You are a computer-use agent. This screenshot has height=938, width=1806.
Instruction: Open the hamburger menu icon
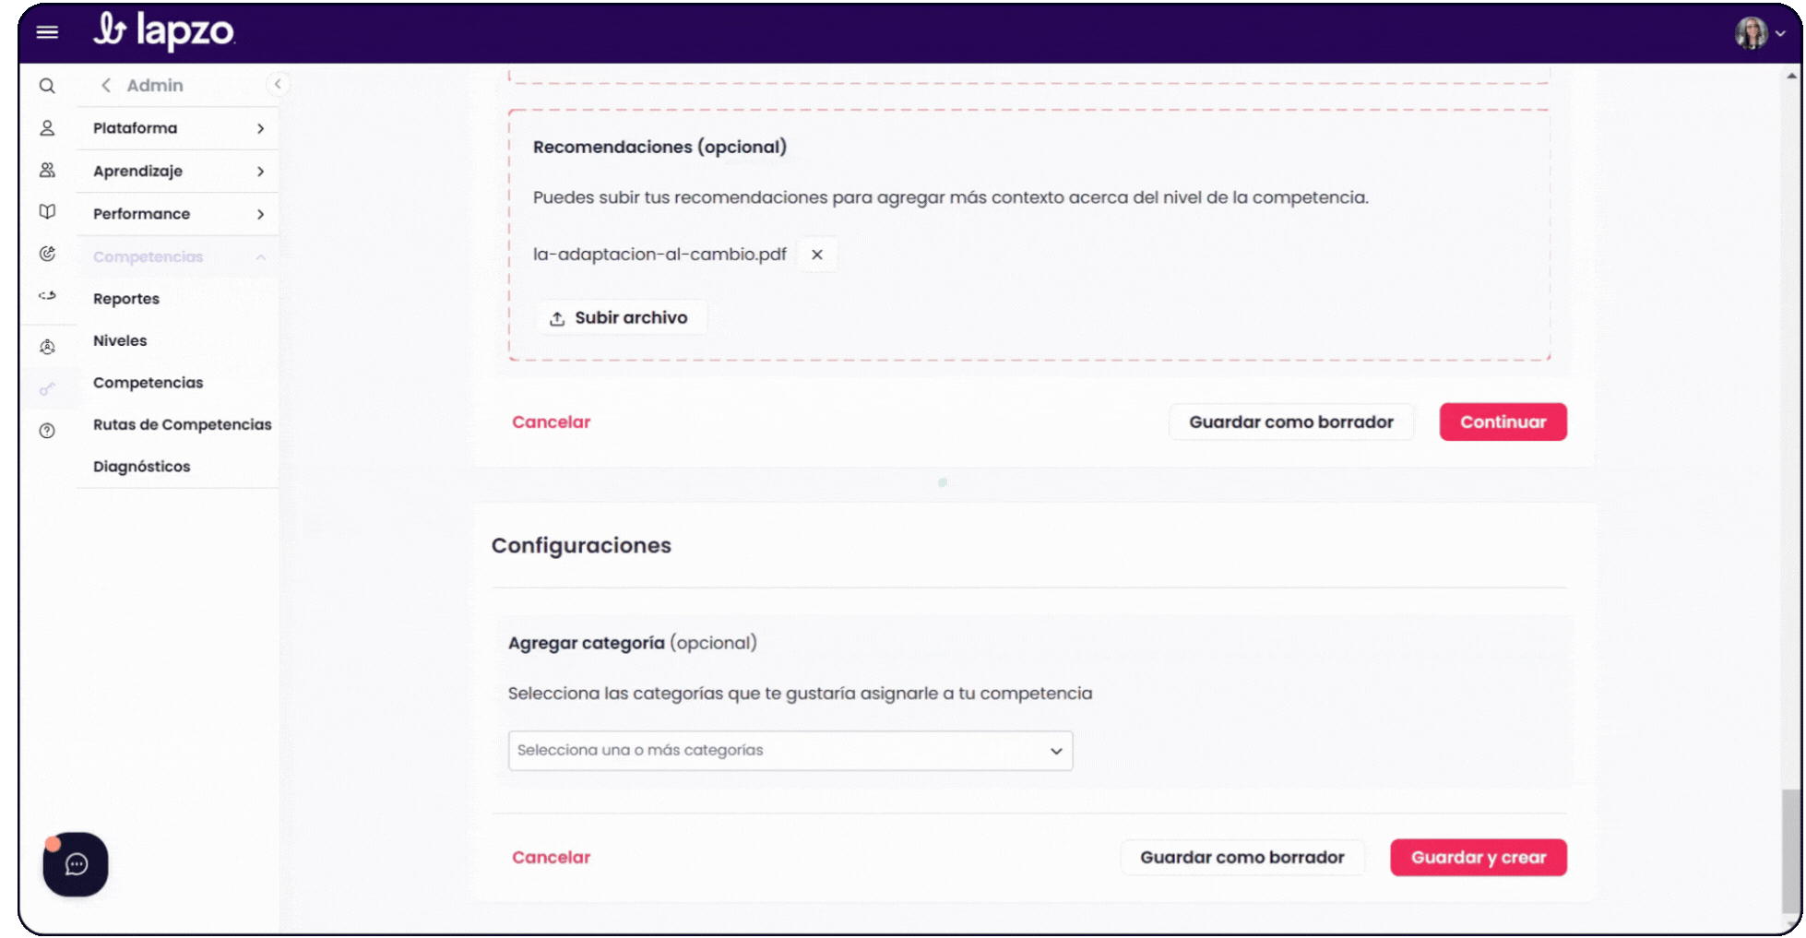(x=47, y=32)
